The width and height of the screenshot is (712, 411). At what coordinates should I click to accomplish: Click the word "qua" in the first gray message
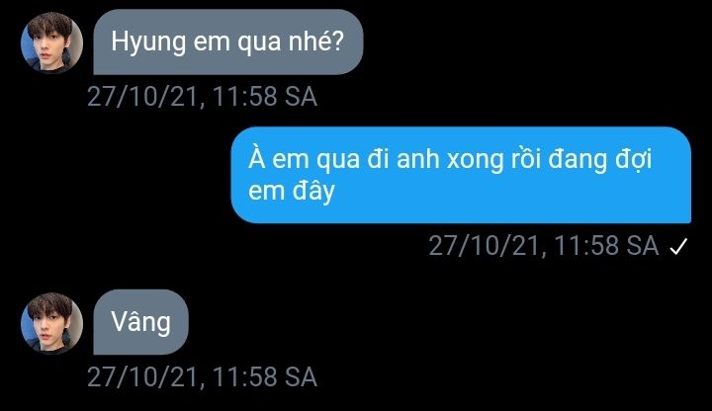(x=260, y=43)
